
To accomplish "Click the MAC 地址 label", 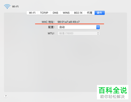I will click(x=48, y=22).
